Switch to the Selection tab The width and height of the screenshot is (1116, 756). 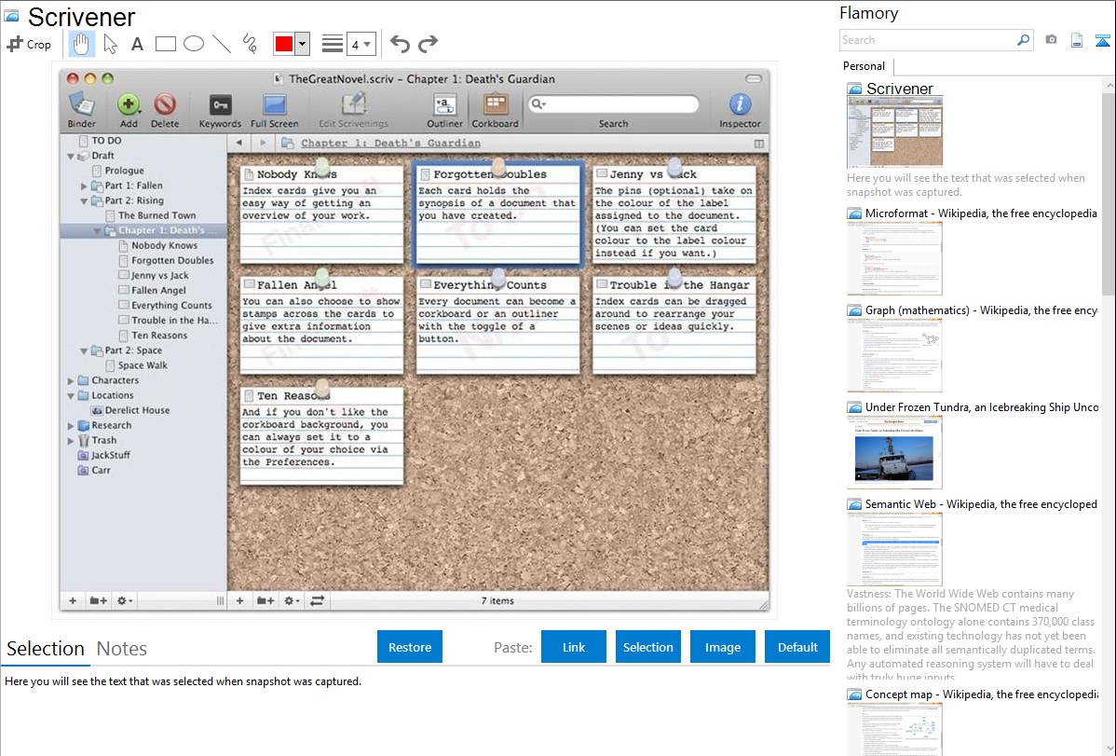pyautogui.click(x=46, y=649)
